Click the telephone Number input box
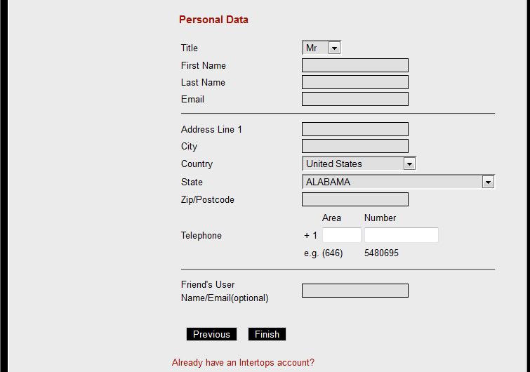Image resolution: width=530 pixels, height=372 pixels. click(402, 235)
